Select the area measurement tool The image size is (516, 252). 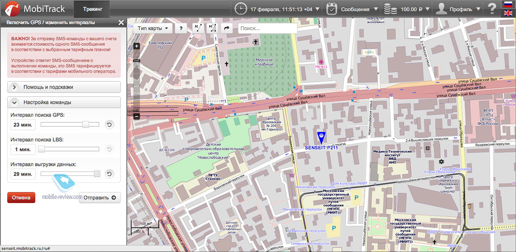coord(212,28)
